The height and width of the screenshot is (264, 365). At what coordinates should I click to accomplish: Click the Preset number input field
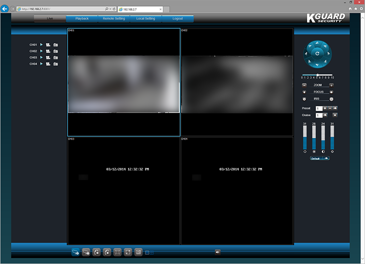(x=318, y=109)
